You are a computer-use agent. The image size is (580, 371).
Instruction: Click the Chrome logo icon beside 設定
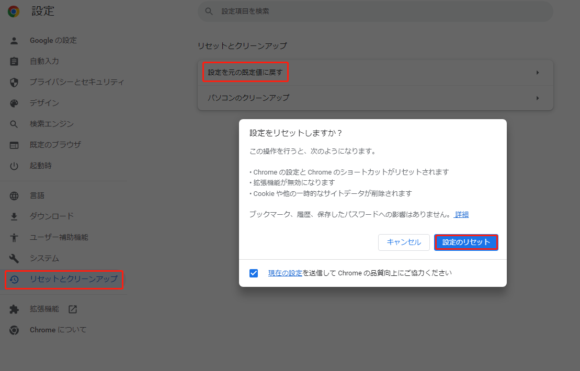pos(14,11)
